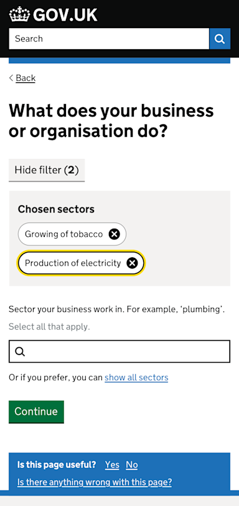
Task: Click the green Continue button
Action: pos(36,412)
